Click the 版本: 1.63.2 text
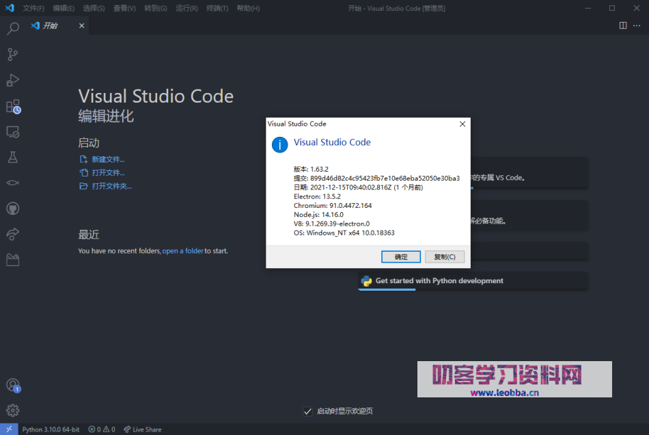This screenshot has height=435, width=649. [x=311, y=169]
